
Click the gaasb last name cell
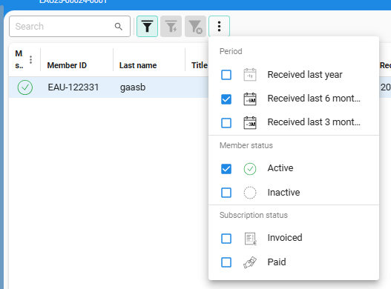click(x=133, y=87)
